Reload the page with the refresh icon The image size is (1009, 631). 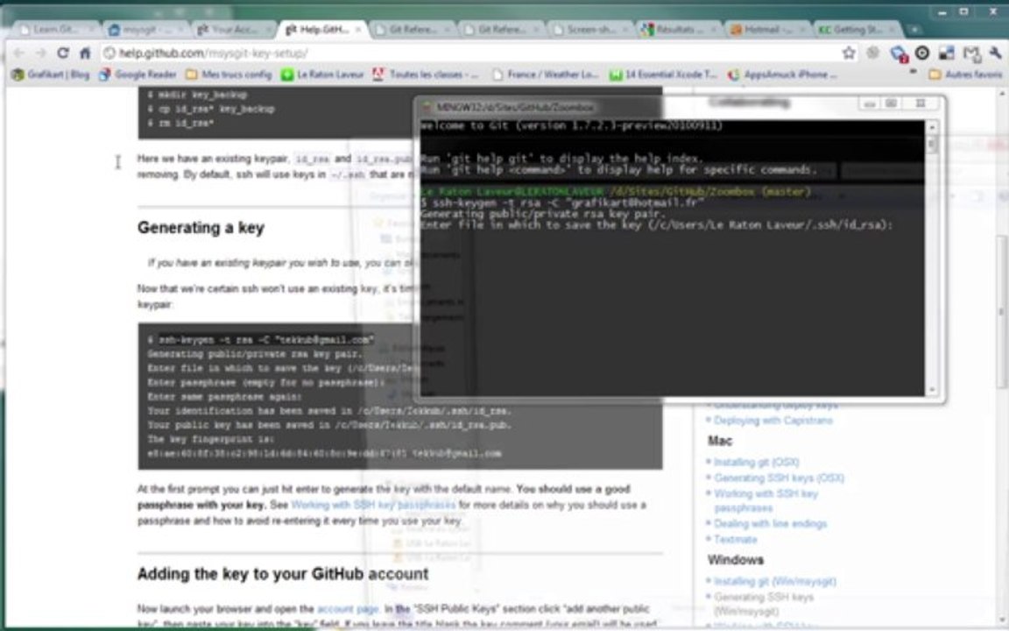click(63, 53)
